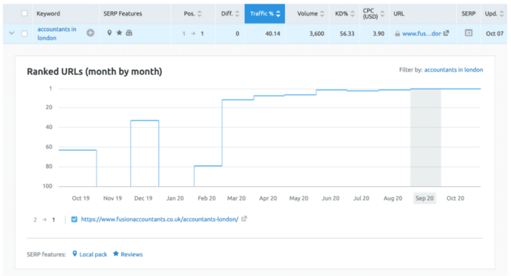Click the volume value 3,600

tap(317, 33)
